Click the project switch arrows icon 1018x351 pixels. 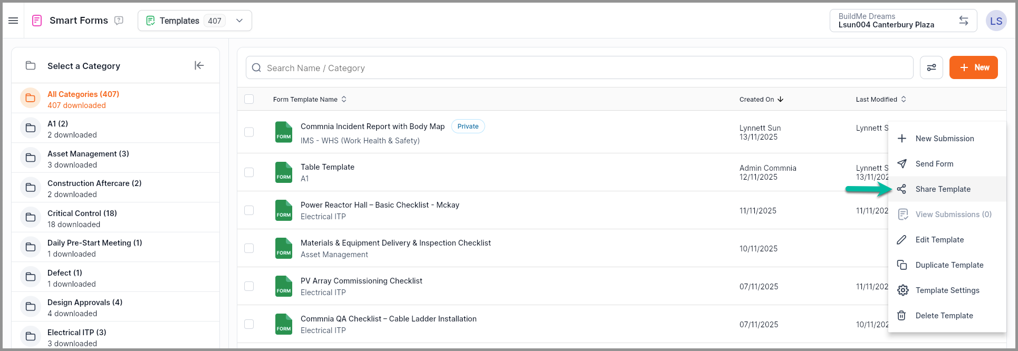[x=963, y=21]
